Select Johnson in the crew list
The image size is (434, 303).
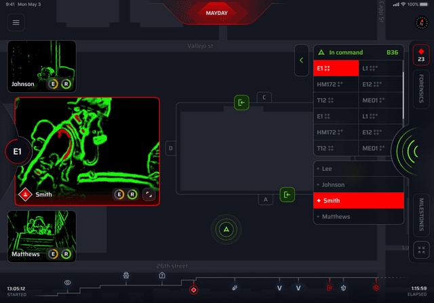pos(359,184)
